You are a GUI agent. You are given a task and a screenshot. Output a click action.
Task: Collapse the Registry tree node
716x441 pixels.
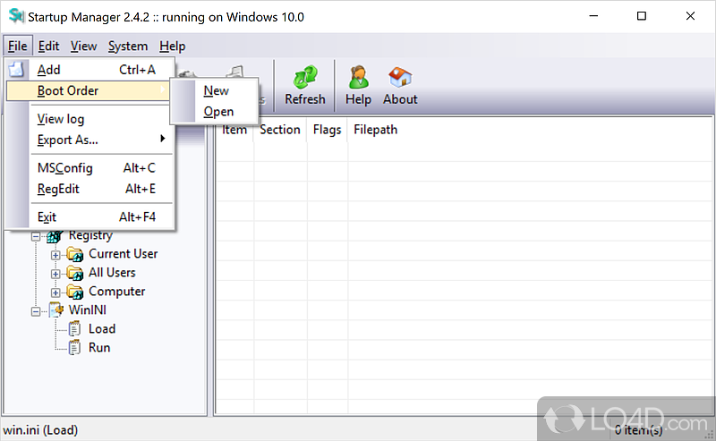(36, 236)
